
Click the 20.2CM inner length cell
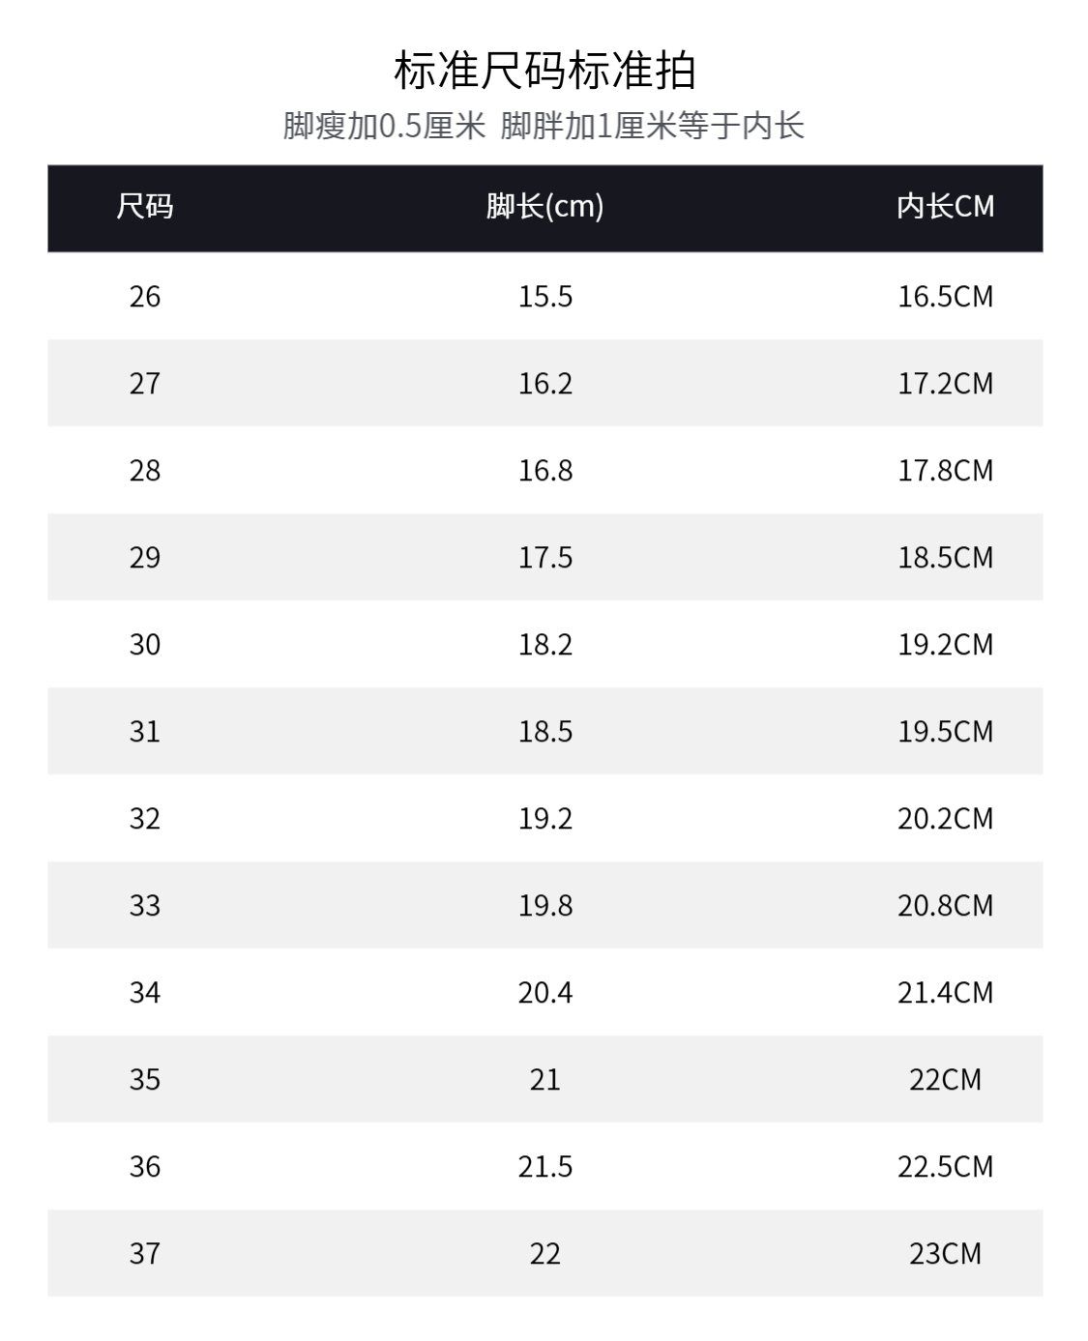pos(945,818)
